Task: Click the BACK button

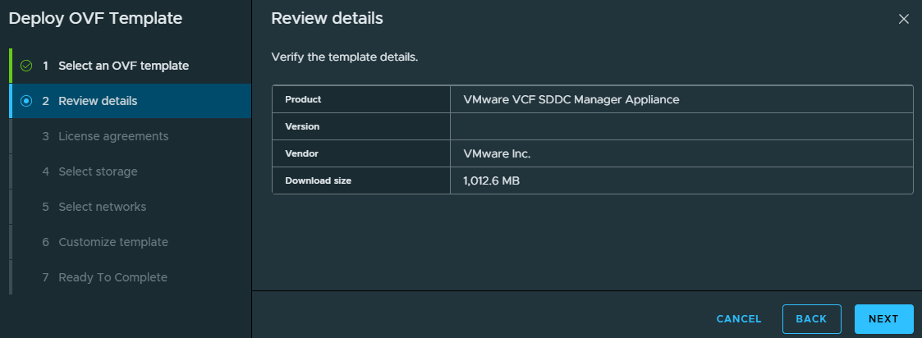Action: click(x=811, y=319)
